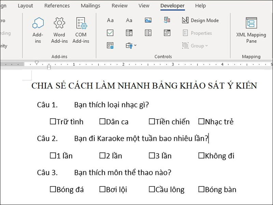Viewport: 273px width, 205px height.
Task: Check the Bóng bàn checkbox
Action: tap(201, 189)
